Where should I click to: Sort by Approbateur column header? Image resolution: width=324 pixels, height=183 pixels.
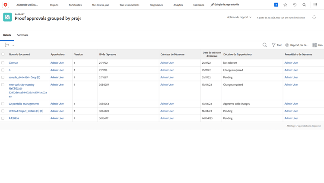(x=57, y=54)
